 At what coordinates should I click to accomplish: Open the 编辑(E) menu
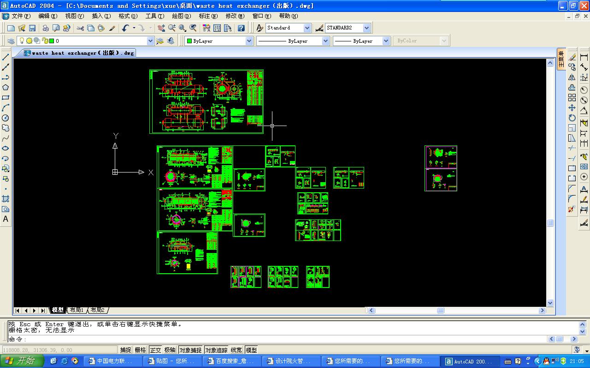48,16
